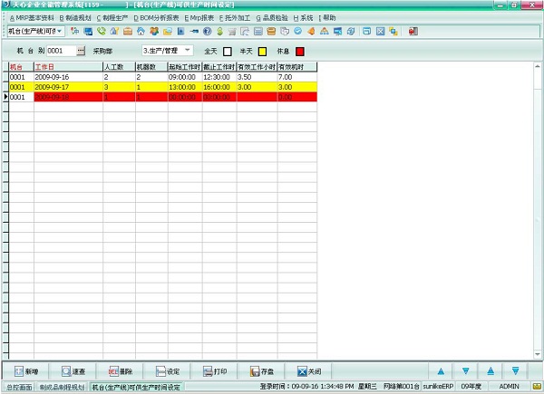Expand the 机台(生产线) window selector combo box

tap(60, 31)
